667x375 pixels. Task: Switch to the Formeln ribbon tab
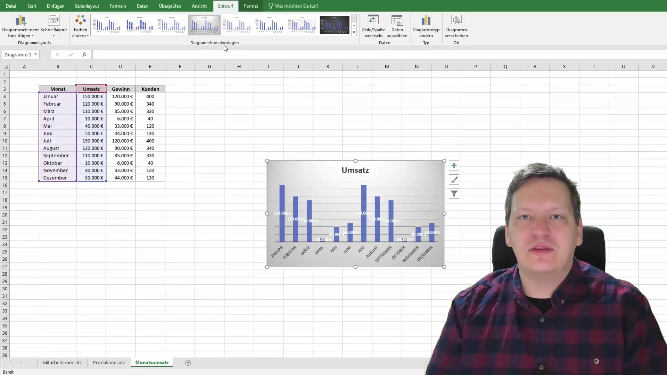[x=118, y=6]
